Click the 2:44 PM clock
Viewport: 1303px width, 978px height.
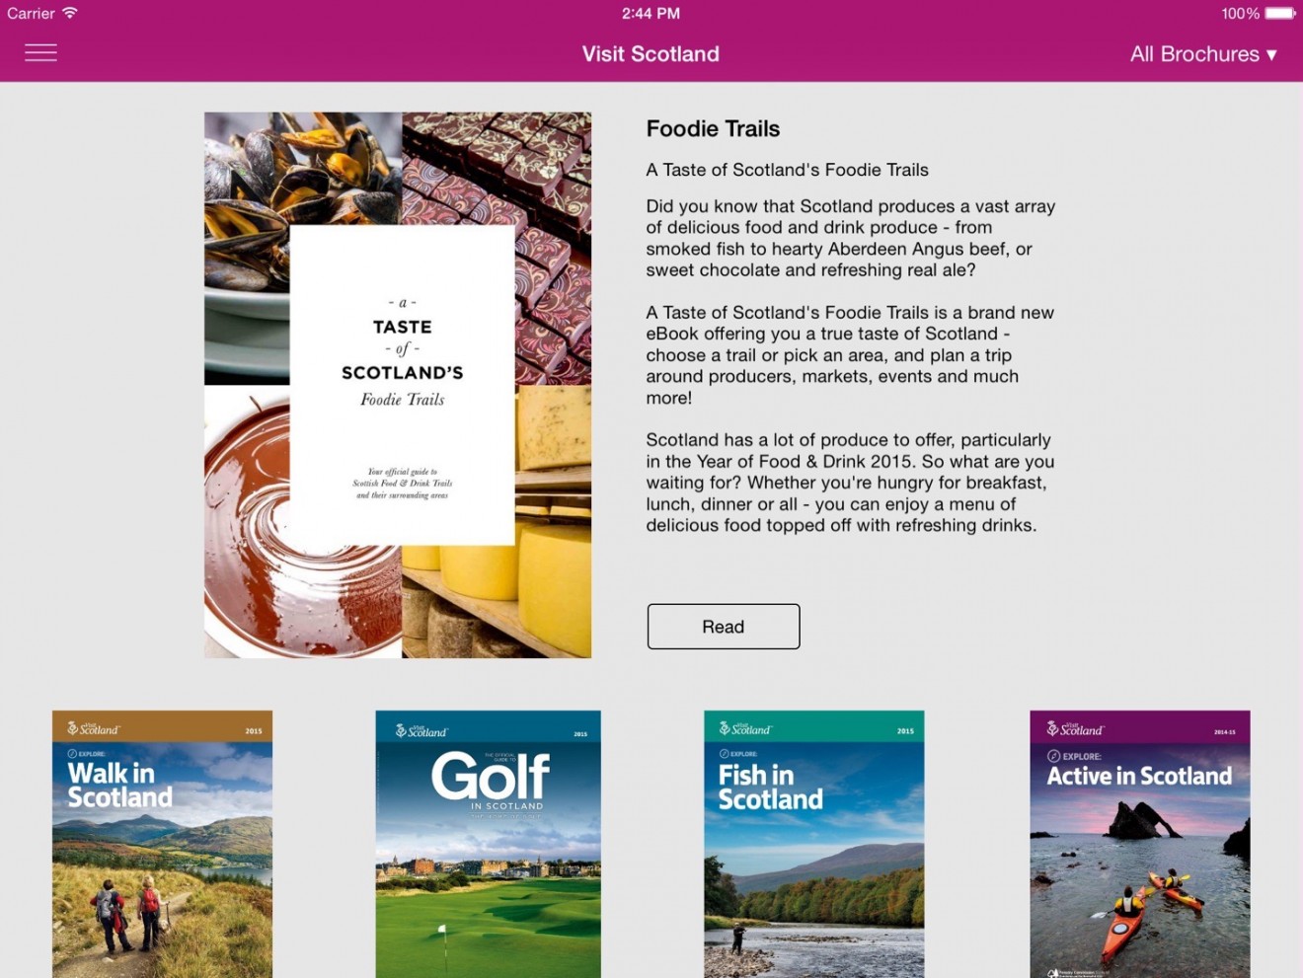(x=651, y=13)
